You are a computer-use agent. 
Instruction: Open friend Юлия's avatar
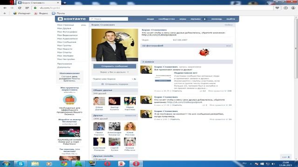[x=130, y=126]
